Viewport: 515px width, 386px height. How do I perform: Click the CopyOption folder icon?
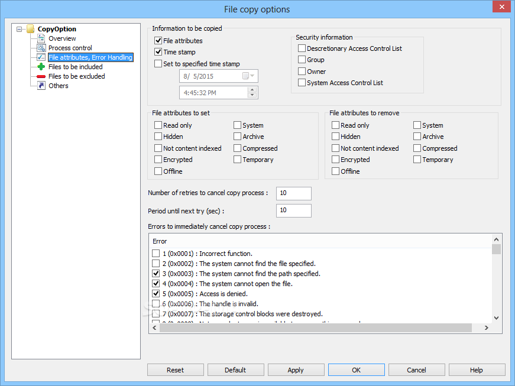click(31, 29)
